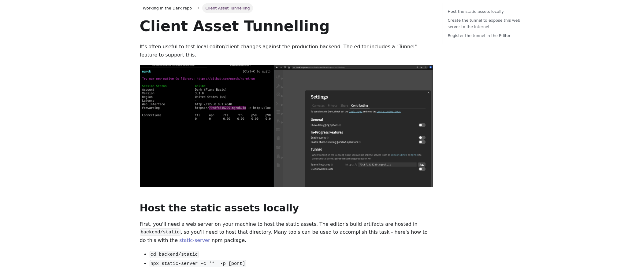Switch to the Share tab in Settings

click(x=344, y=106)
